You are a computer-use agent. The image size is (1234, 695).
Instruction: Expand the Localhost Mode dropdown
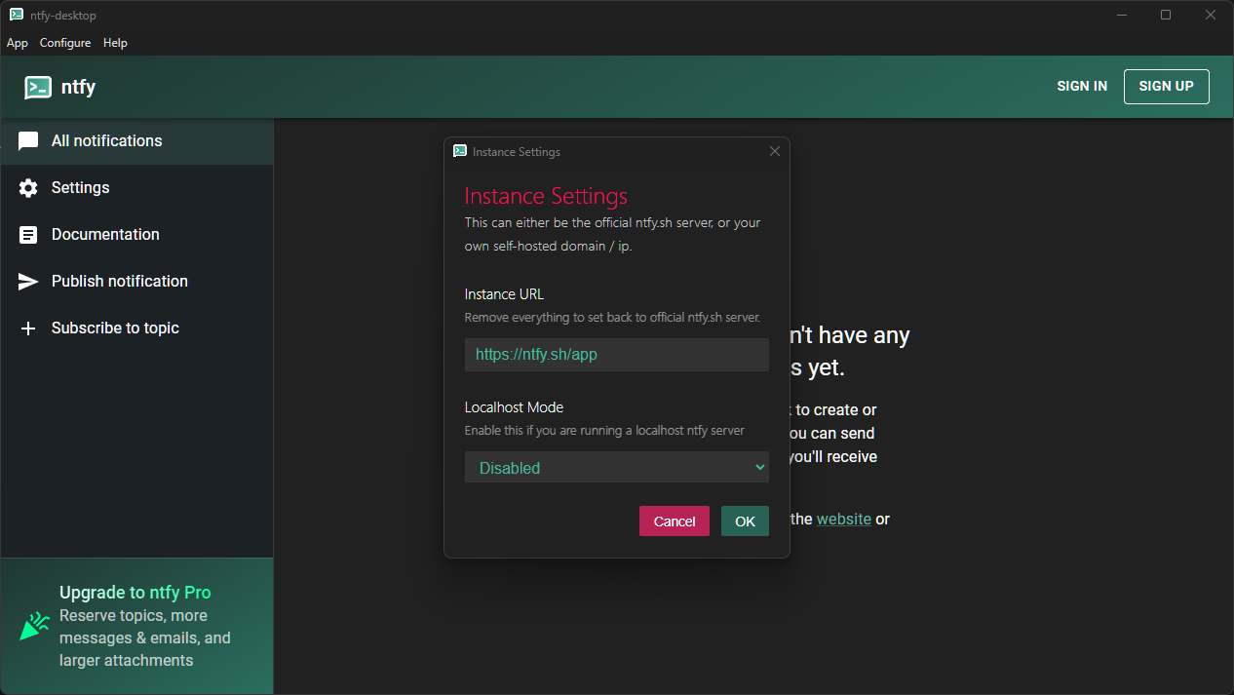pos(616,468)
